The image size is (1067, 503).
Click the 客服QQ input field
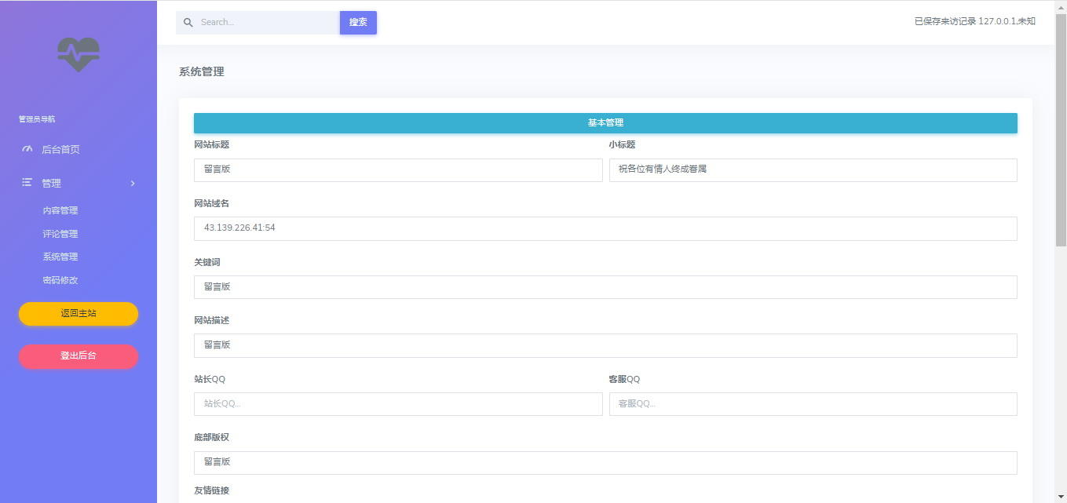813,404
